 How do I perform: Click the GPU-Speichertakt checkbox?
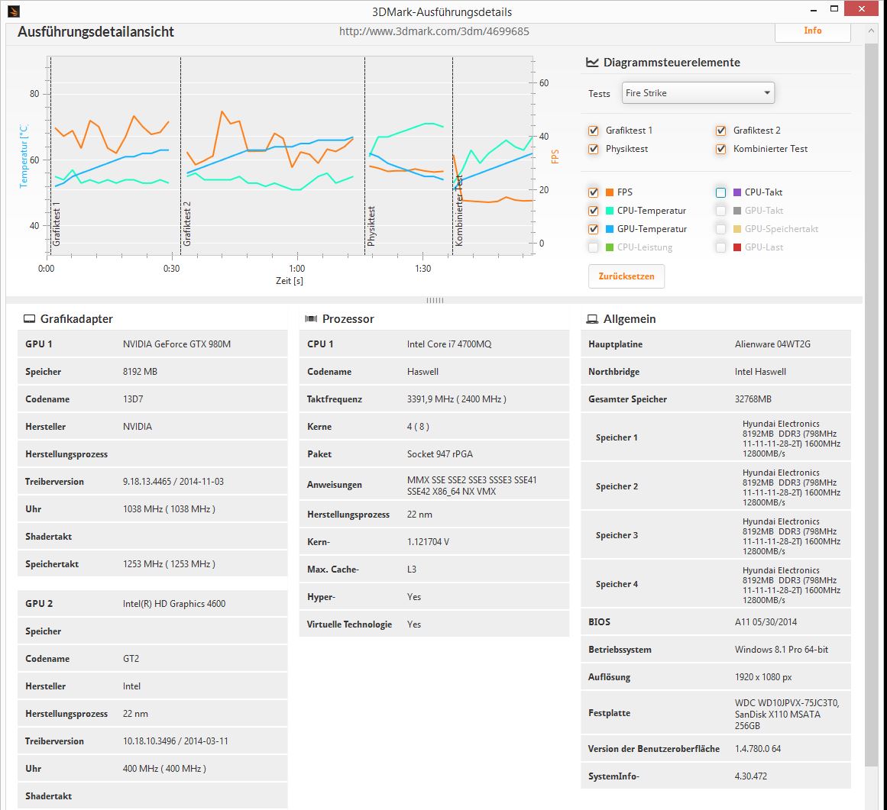pos(720,229)
